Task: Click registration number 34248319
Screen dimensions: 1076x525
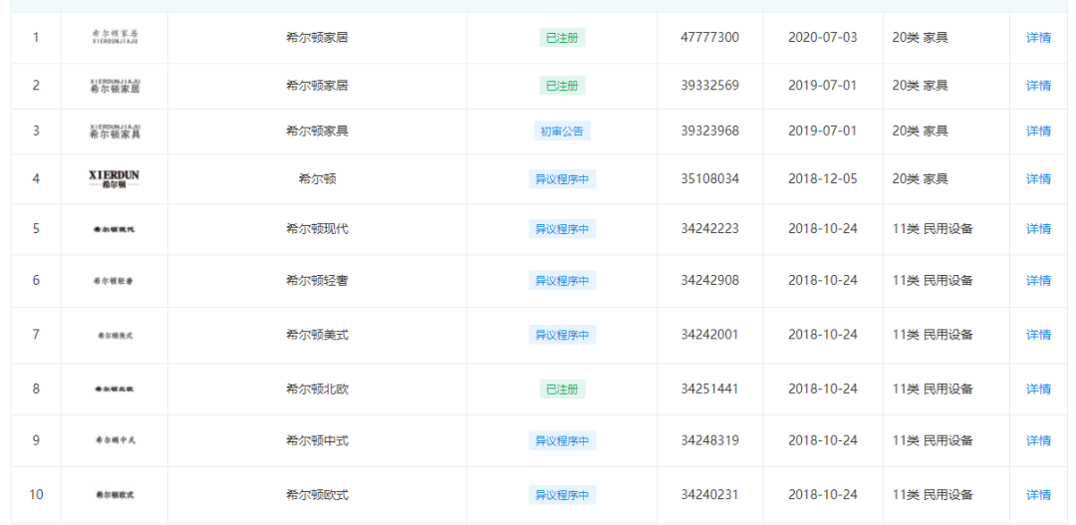Action: coord(710,440)
